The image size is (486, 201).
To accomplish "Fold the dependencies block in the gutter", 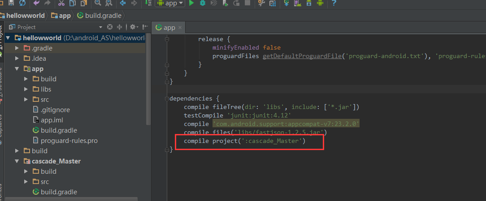I will (x=167, y=98).
